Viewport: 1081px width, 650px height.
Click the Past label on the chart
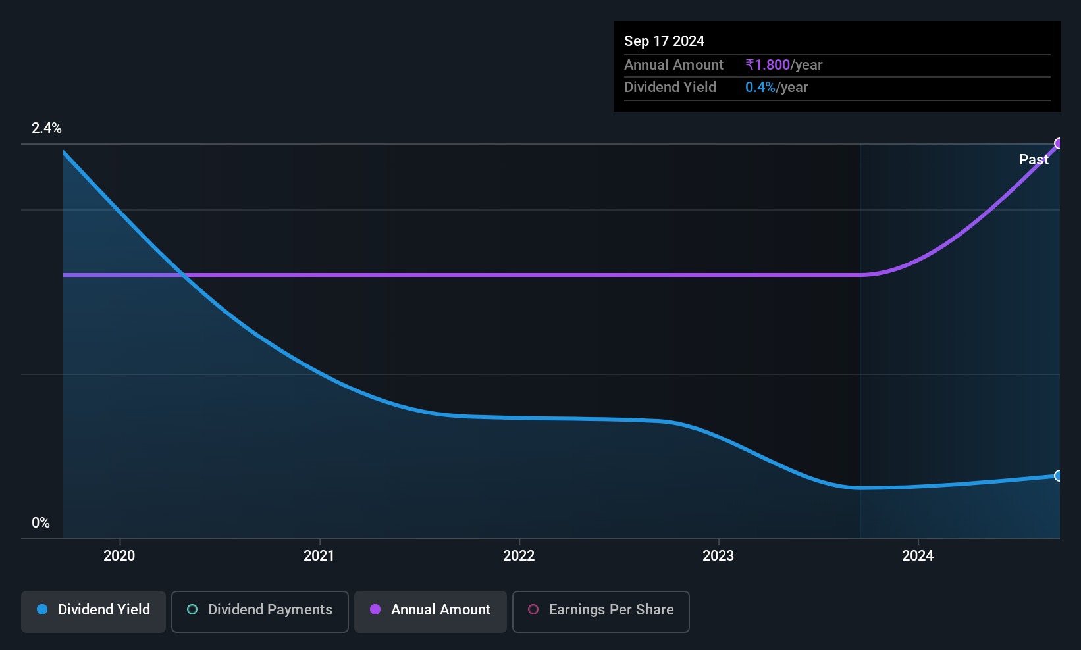click(x=1034, y=159)
